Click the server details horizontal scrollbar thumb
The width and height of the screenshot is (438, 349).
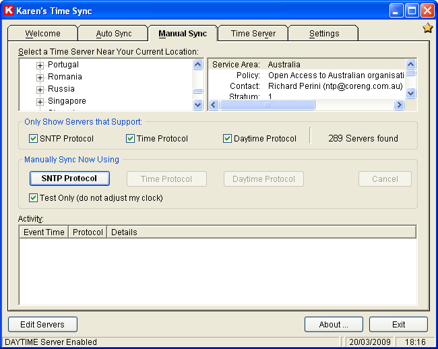268,104
